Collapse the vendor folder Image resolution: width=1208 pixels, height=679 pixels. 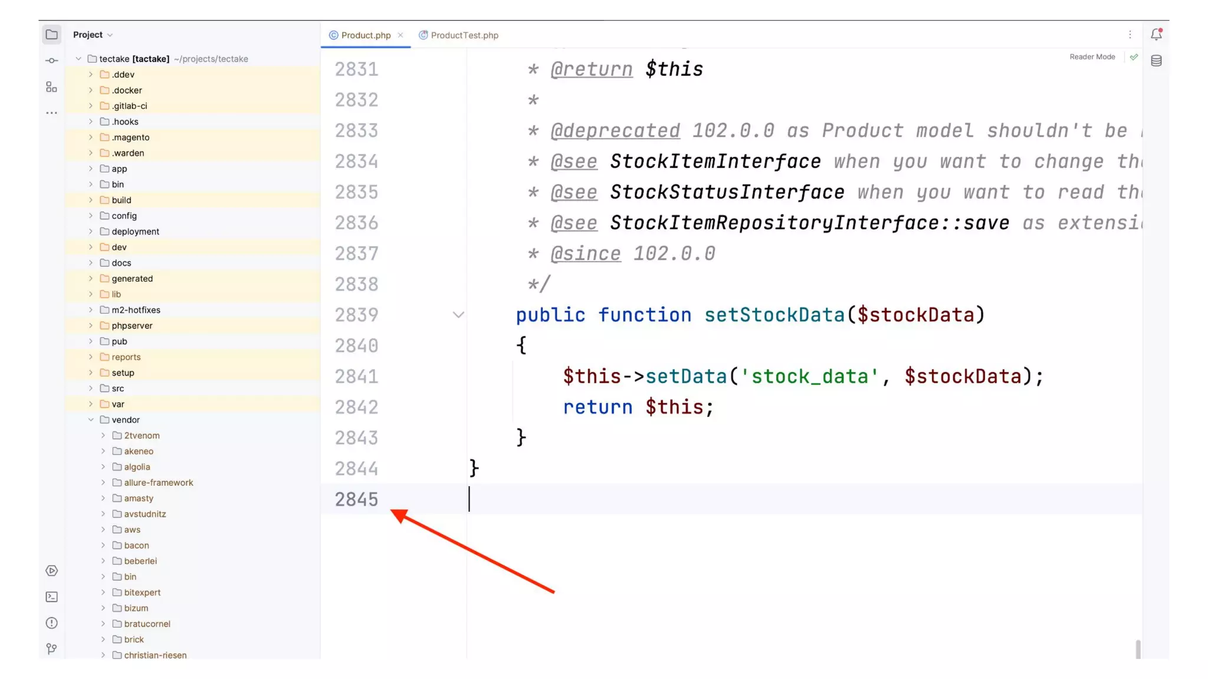click(91, 420)
